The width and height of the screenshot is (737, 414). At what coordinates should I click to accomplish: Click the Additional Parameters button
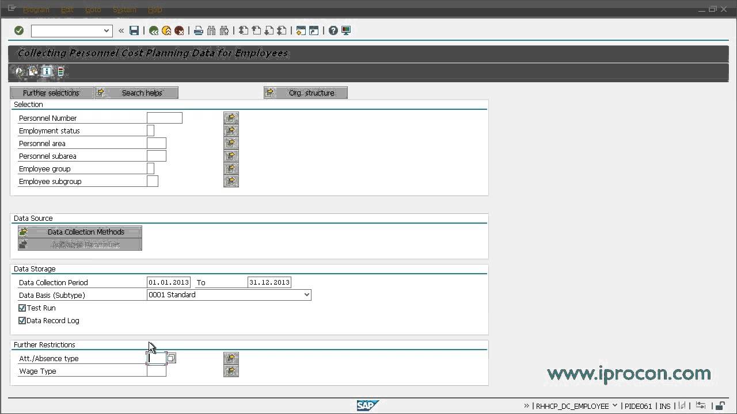coord(80,244)
